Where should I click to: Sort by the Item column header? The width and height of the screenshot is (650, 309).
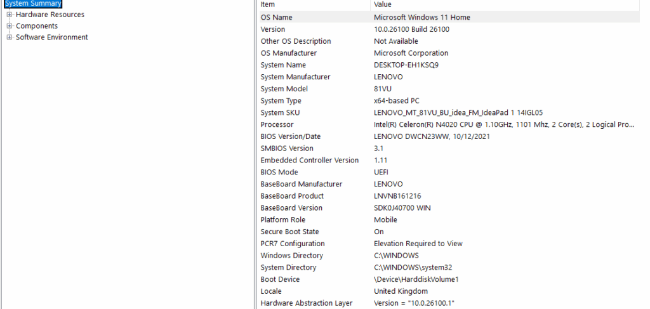(x=314, y=4)
